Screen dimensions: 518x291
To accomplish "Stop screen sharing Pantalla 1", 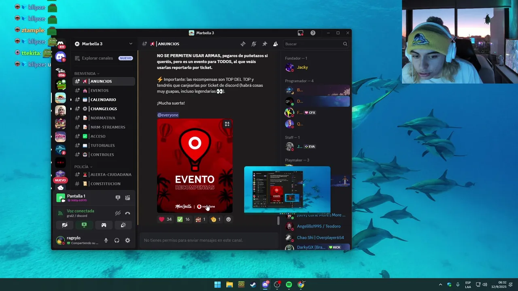I will point(118,198).
